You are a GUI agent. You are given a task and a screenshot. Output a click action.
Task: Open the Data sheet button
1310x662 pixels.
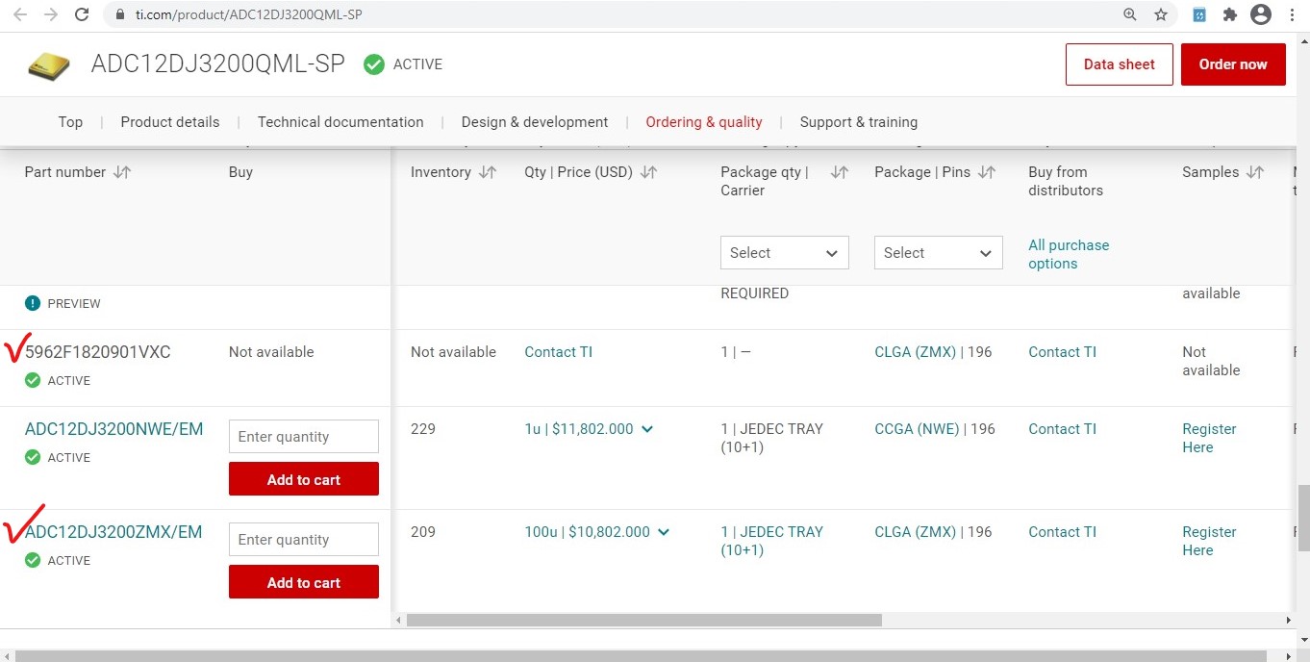pos(1120,64)
